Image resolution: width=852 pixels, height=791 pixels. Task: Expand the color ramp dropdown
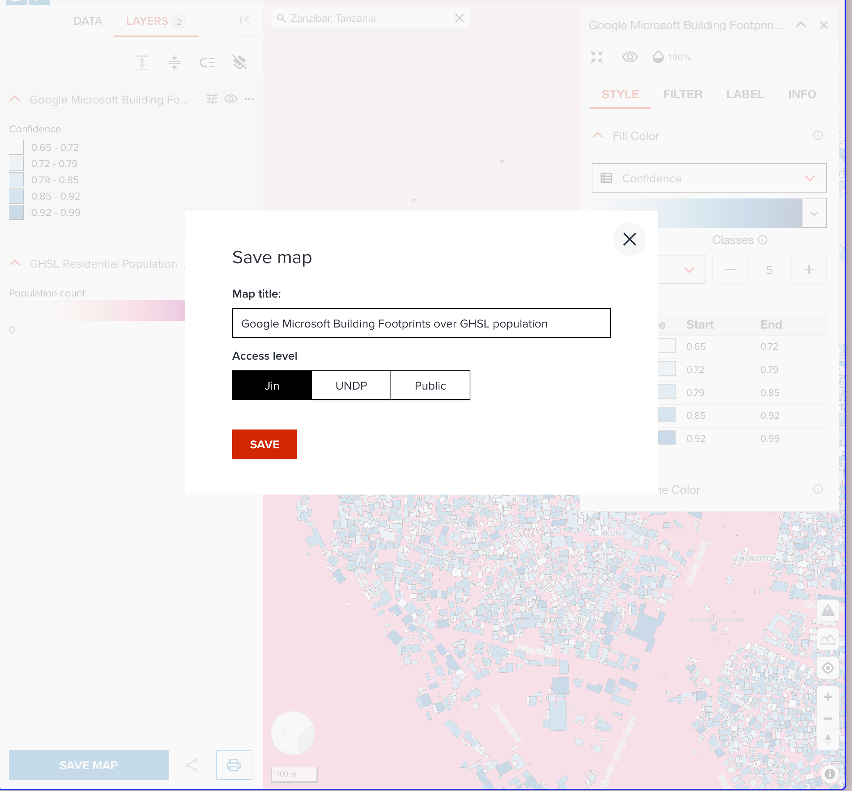click(814, 214)
